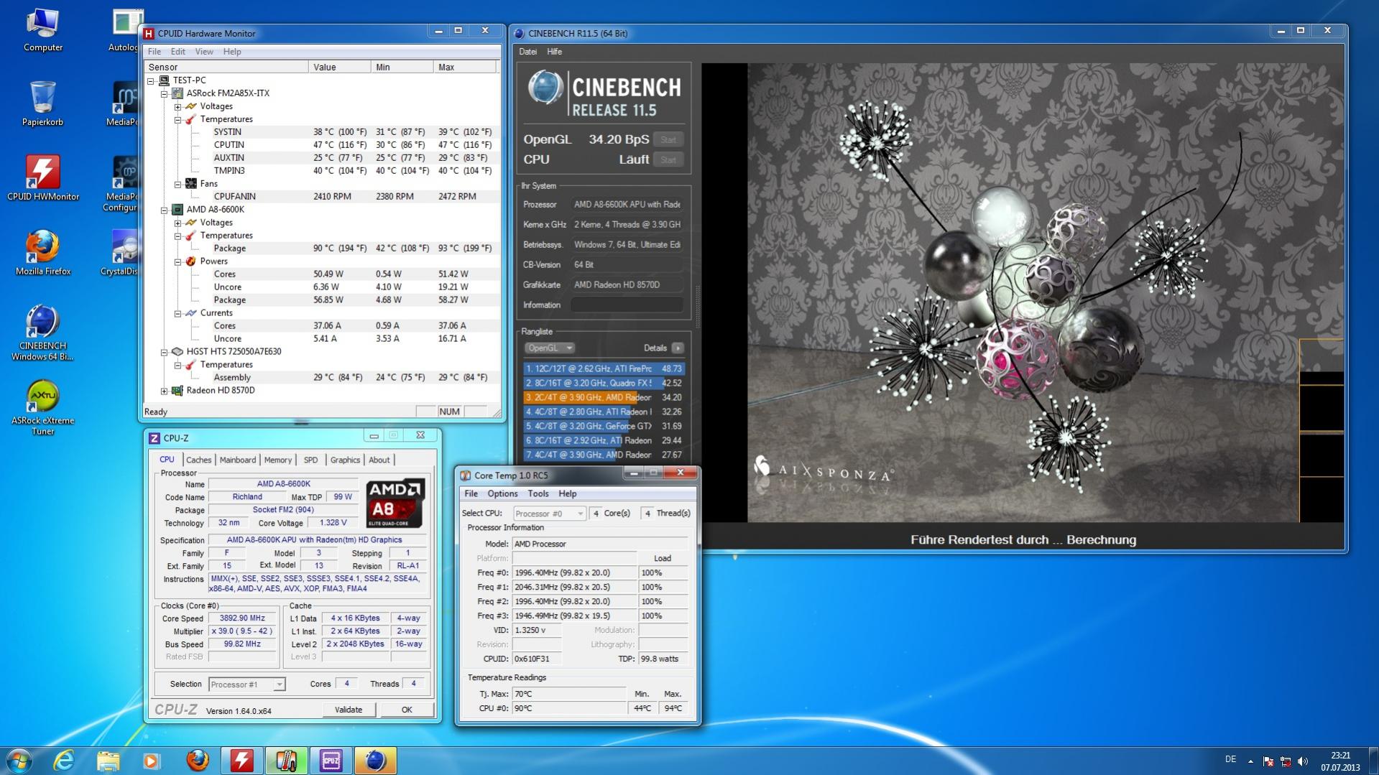This screenshot has width=1379, height=775.
Task: Open the Papierkorb recycle bin icon
Action: [43, 104]
